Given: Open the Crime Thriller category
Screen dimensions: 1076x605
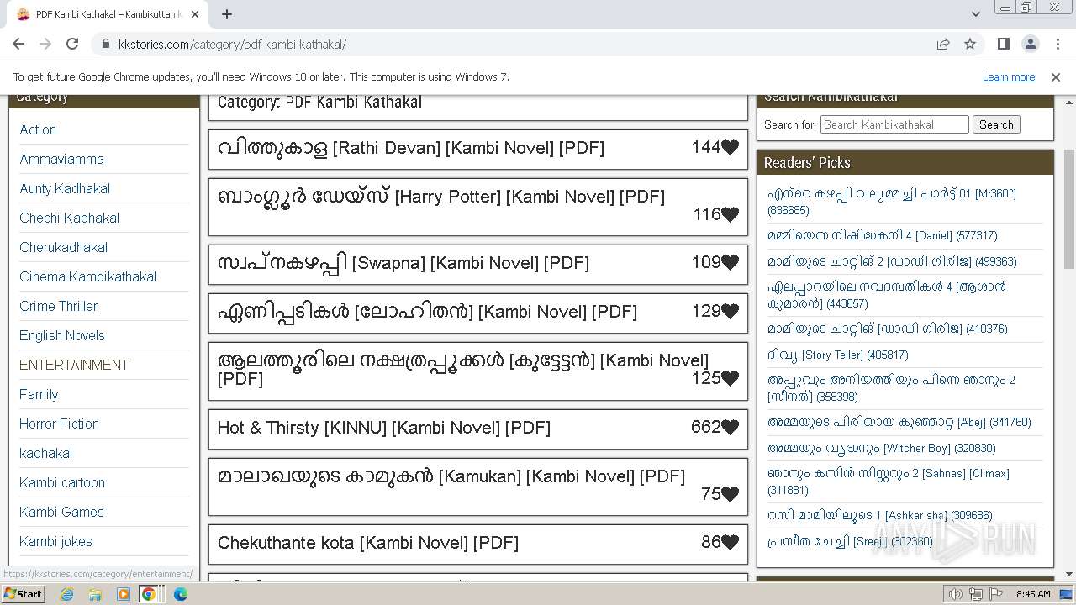Looking at the screenshot, I should (x=59, y=306).
